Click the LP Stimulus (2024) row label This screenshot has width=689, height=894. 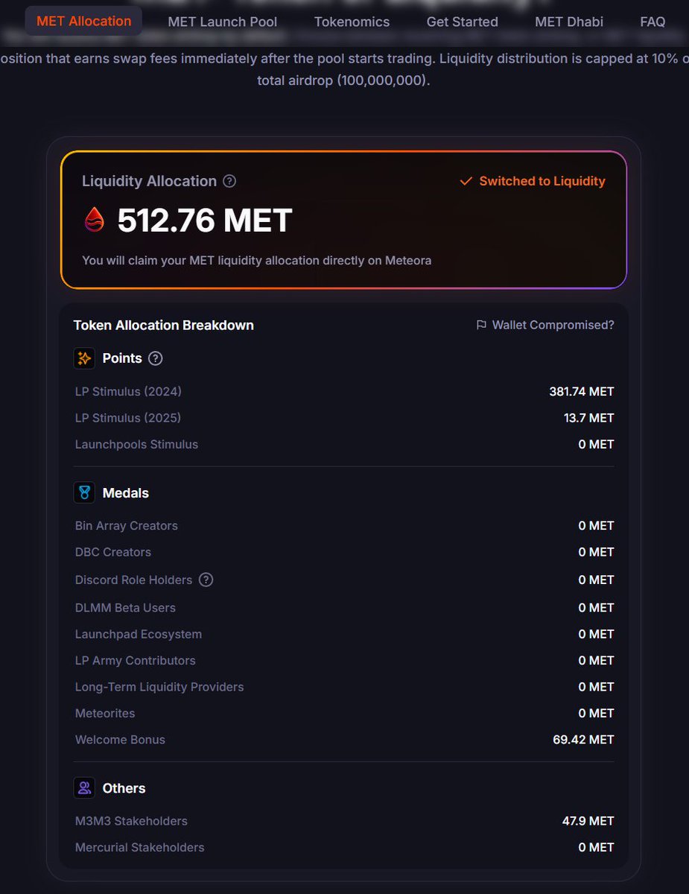(128, 391)
